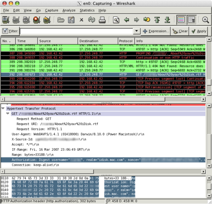
Task: Open the filter Expression dialog
Action: pos(156,31)
